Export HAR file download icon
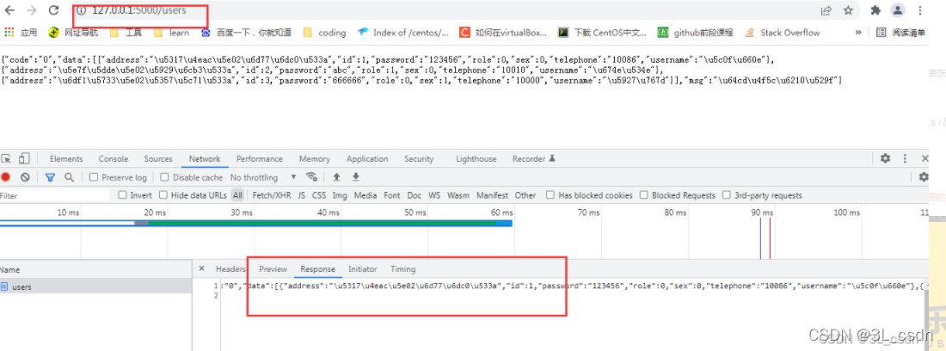Viewport: 946px width, 351px height. click(356, 177)
